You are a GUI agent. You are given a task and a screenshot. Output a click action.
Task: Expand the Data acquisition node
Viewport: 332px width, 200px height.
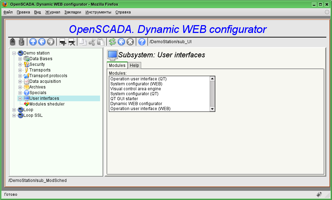click(20, 81)
